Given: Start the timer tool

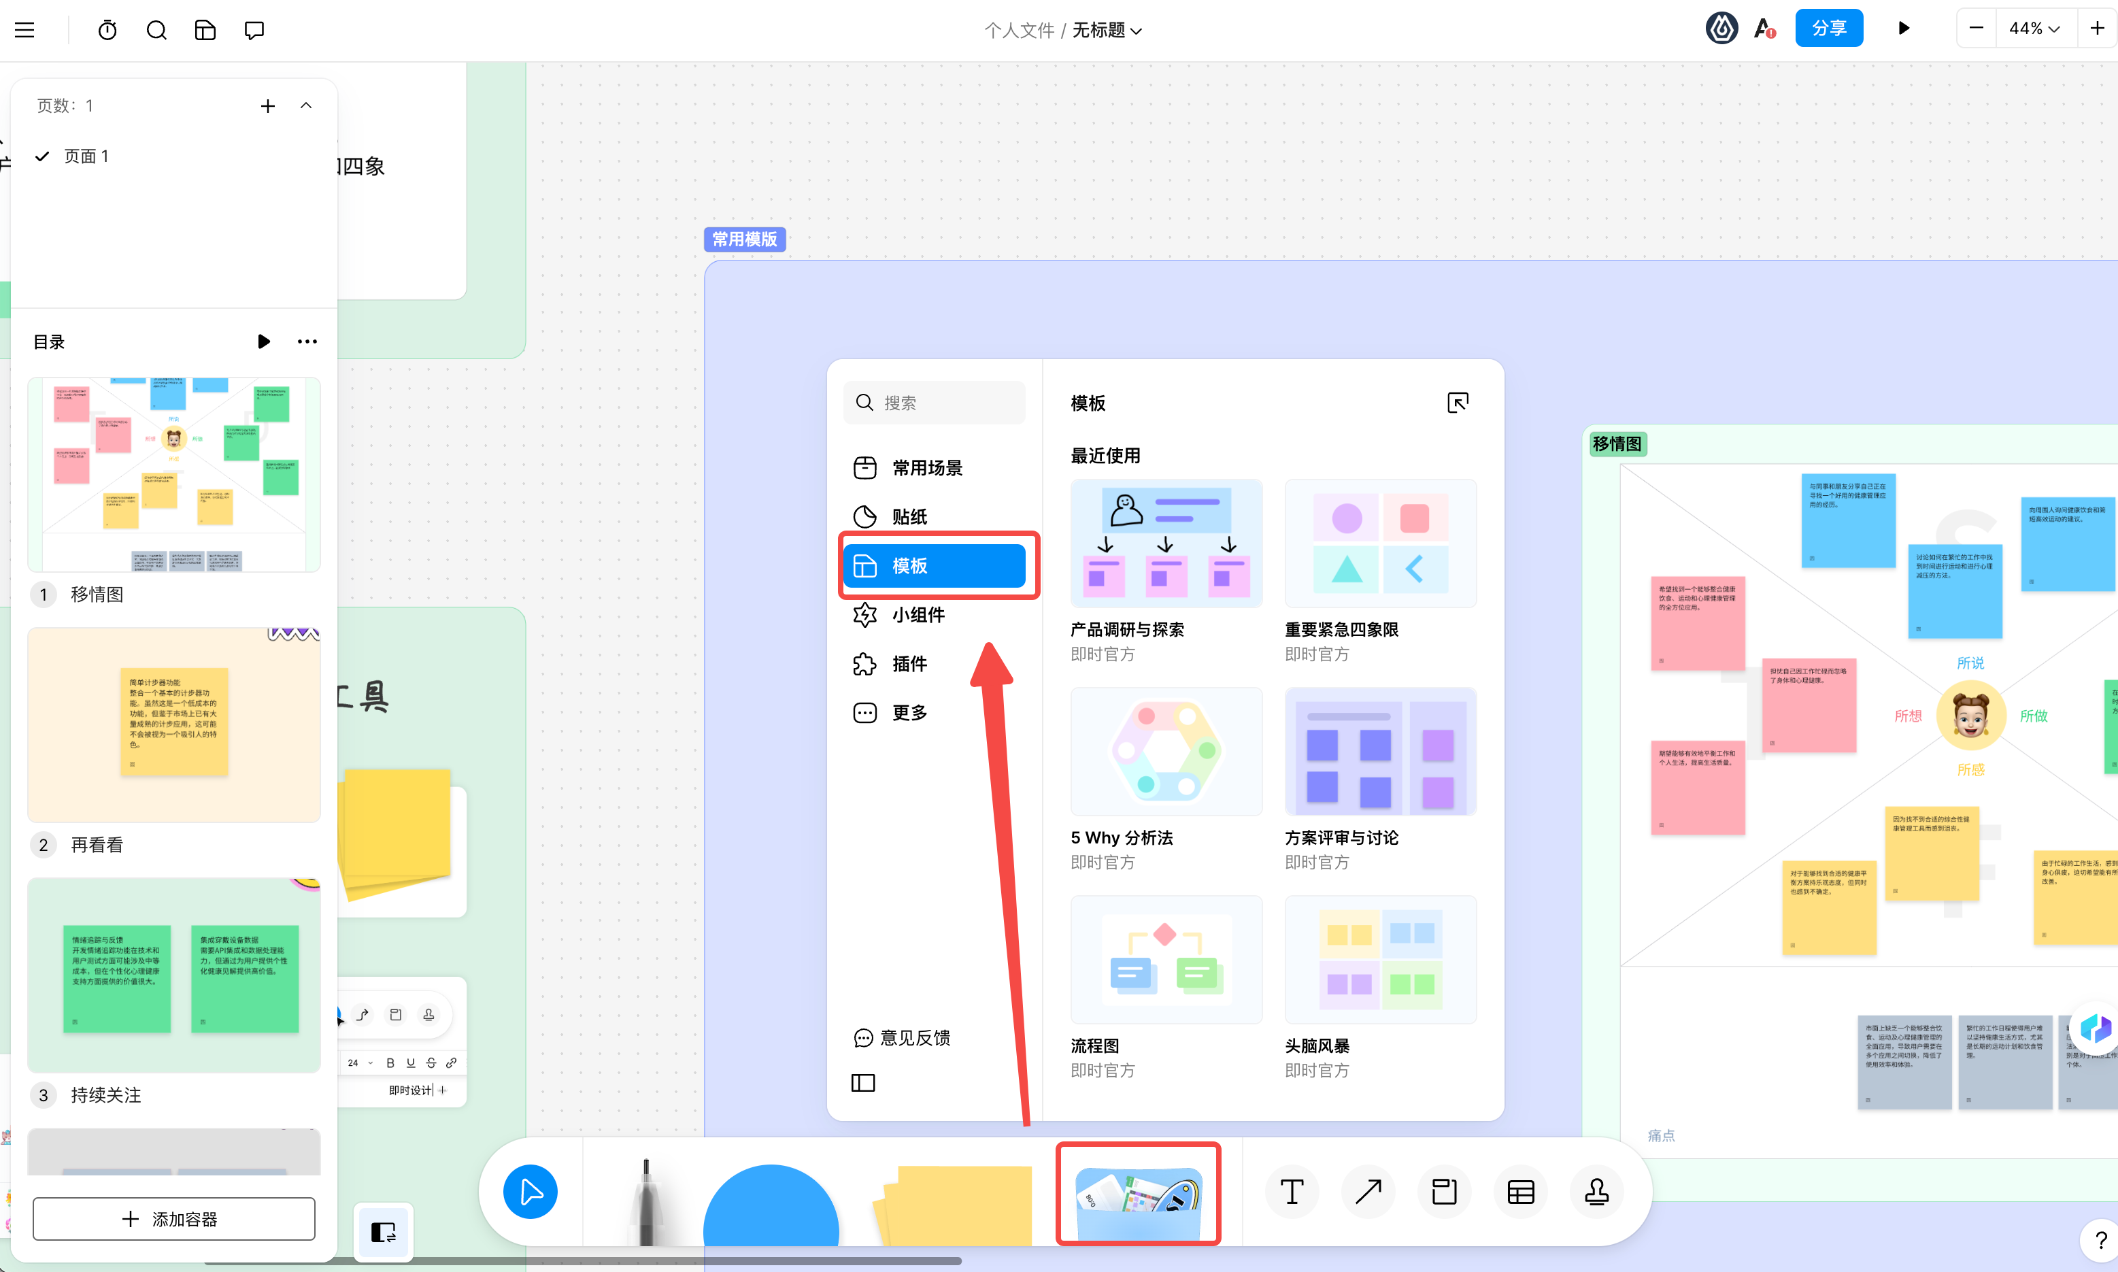Looking at the screenshot, I should [107, 30].
